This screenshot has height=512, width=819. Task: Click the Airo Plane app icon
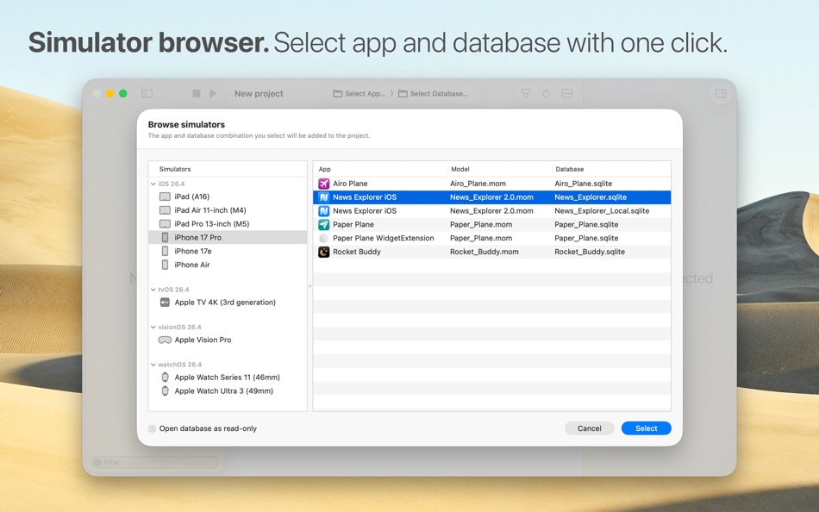coord(324,184)
